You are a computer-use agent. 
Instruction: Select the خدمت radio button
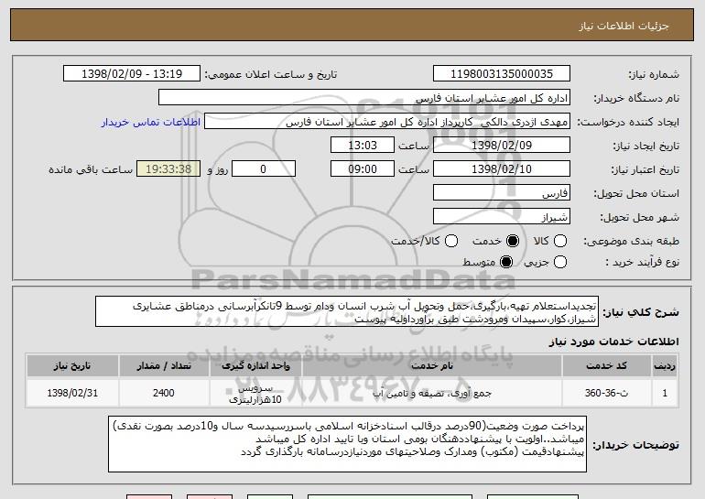point(512,241)
